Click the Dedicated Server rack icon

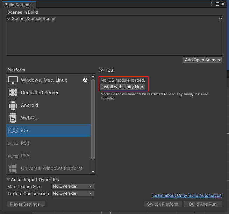pos(13,92)
